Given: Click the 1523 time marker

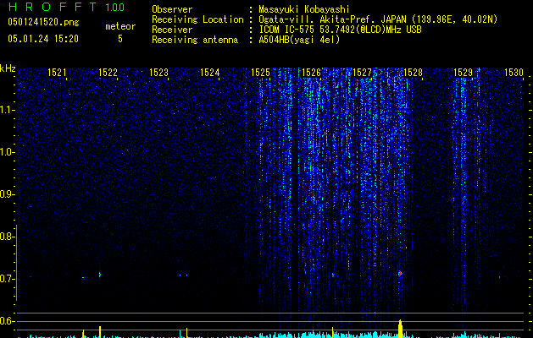Looking at the screenshot, I should (x=158, y=72).
